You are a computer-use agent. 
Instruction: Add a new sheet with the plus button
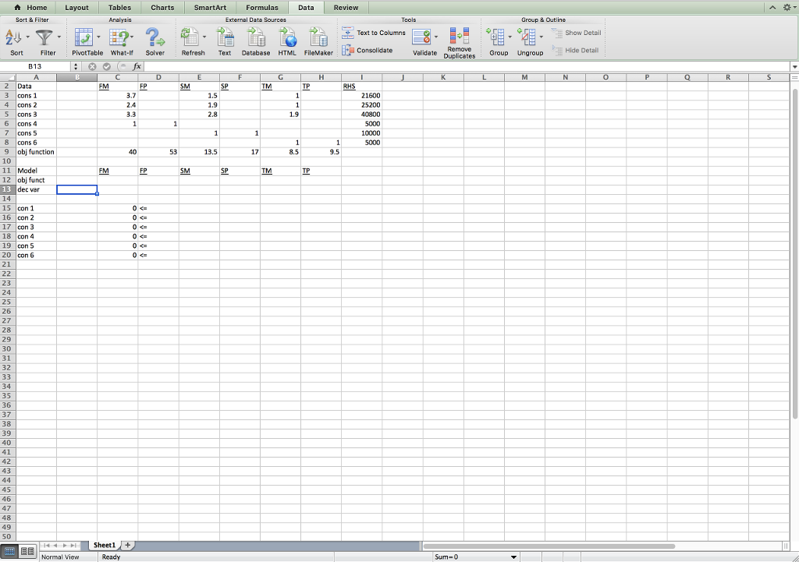pyautogui.click(x=127, y=545)
